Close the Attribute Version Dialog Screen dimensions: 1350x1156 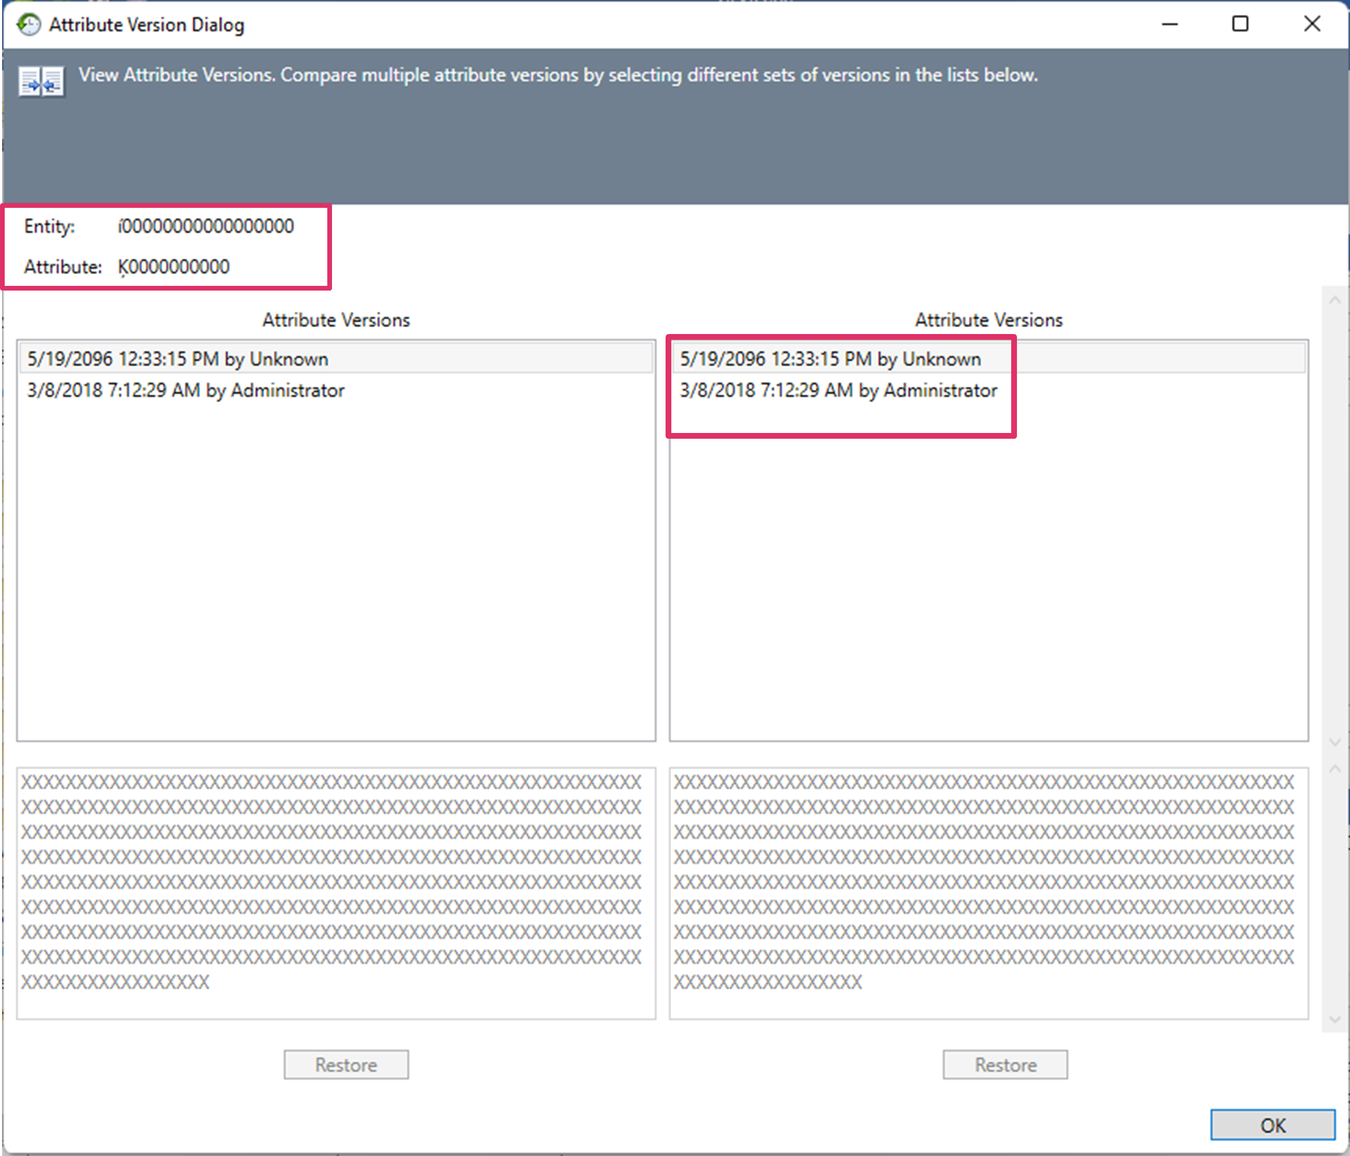click(1312, 25)
